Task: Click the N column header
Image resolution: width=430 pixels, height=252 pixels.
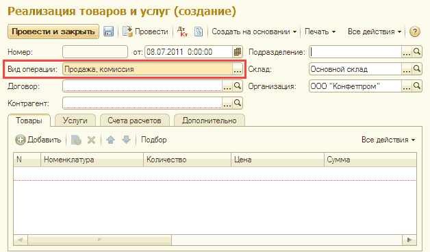Action: [27, 160]
